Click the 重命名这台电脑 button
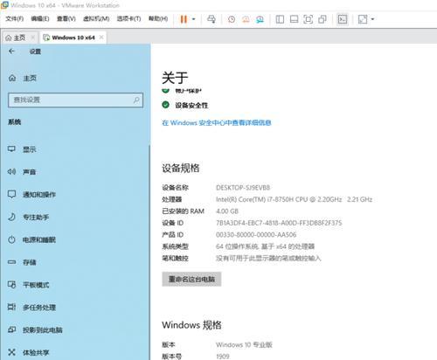This screenshot has width=437, height=360. coord(191,279)
